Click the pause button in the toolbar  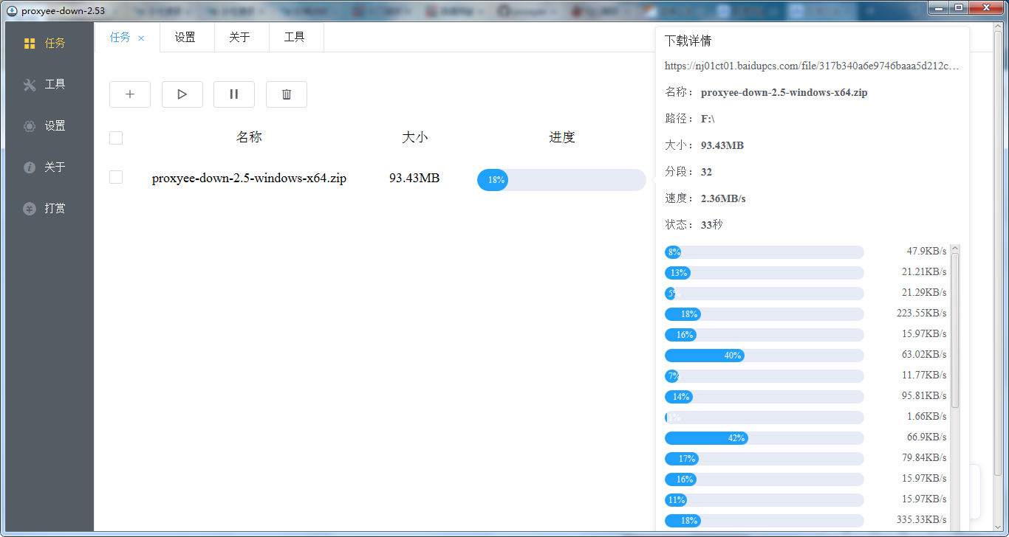[234, 94]
